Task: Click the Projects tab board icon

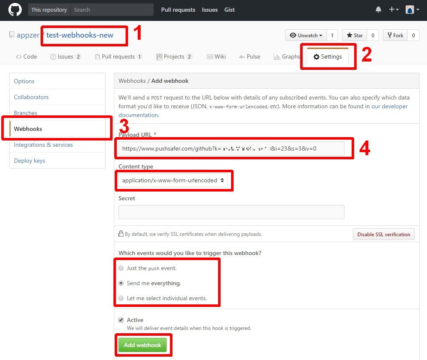Action: 159,56
